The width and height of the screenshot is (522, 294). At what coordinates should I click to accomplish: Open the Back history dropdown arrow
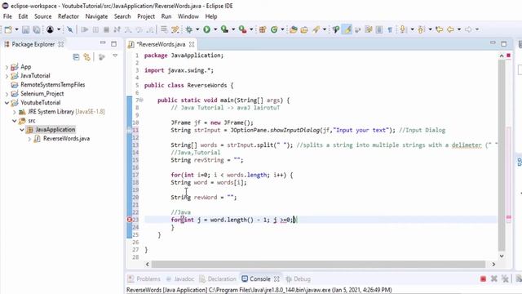[459, 29]
